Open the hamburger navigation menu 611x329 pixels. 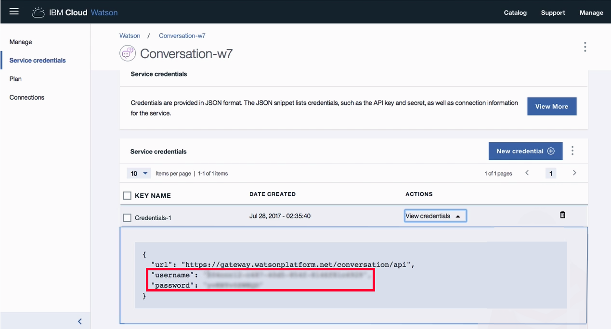point(14,11)
